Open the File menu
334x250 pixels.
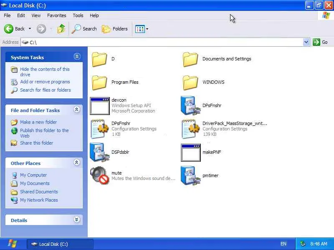tap(7, 15)
